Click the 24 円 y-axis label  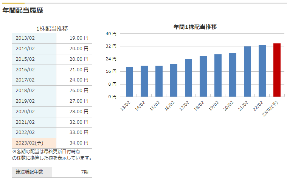click(x=111, y=59)
